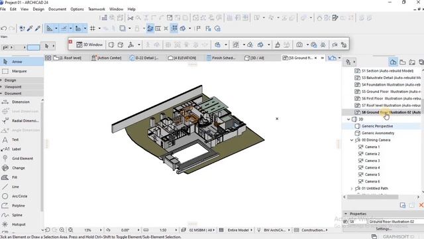Screen dimensions: 424x239
Task: Click the Settings button in Properties
Action: [383, 229]
